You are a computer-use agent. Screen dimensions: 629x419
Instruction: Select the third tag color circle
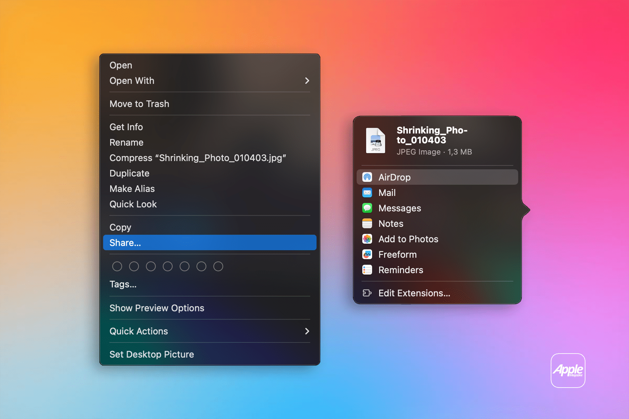coord(151,266)
